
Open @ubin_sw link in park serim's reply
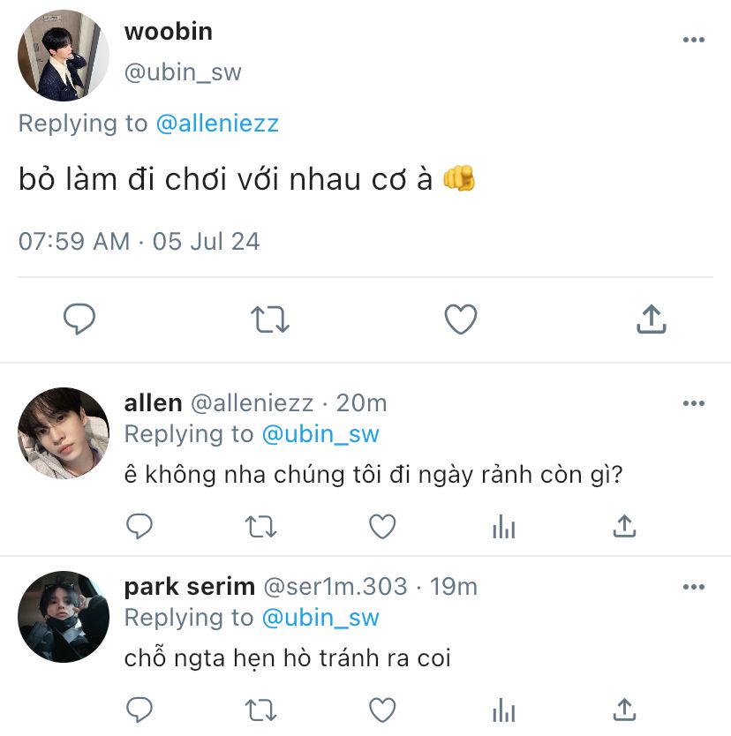point(320,618)
